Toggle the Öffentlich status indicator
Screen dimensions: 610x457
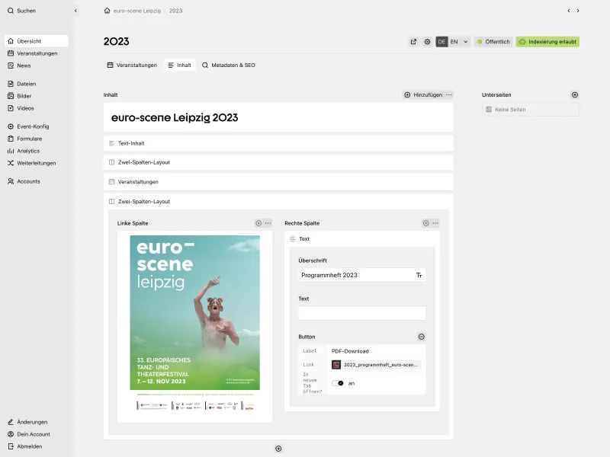[496, 43]
